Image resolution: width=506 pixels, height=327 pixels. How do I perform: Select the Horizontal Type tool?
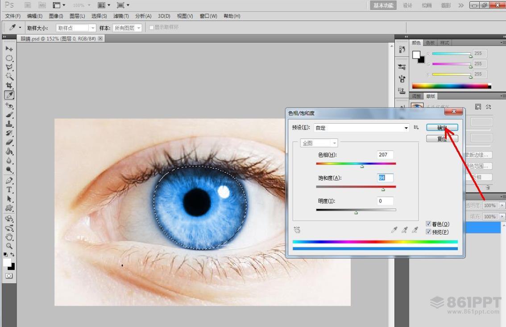pos(9,189)
